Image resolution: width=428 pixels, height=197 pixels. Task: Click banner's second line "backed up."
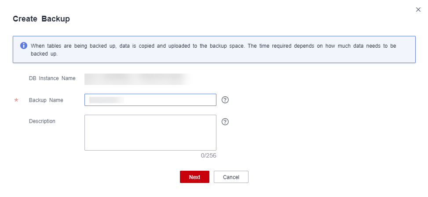coord(44,54)
